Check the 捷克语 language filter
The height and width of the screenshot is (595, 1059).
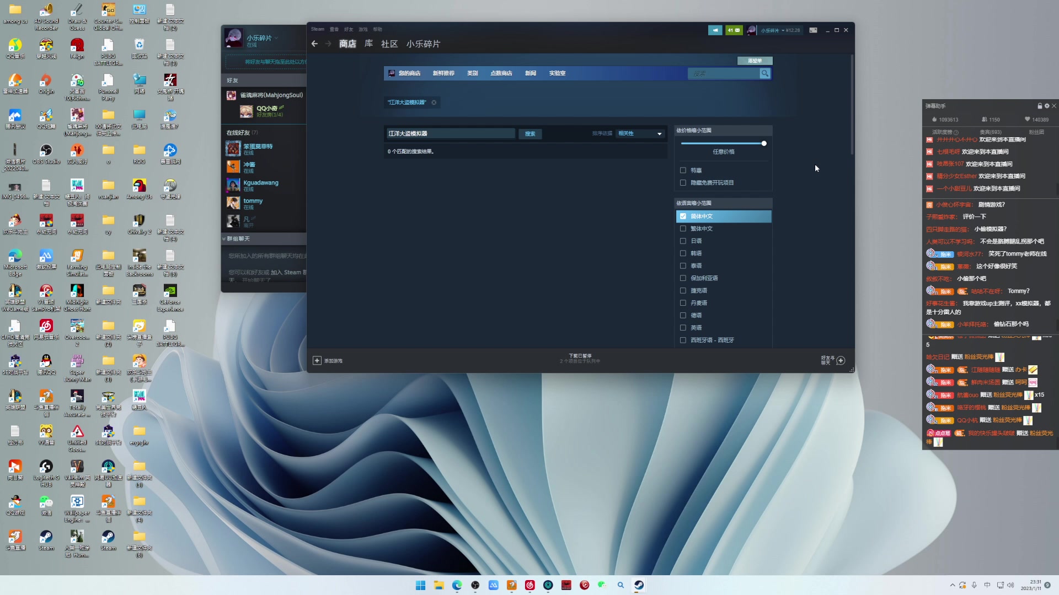pos(683,291)
